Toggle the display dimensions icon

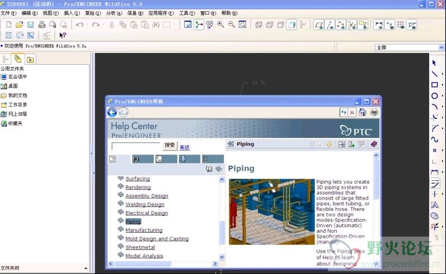click(379, 25)
